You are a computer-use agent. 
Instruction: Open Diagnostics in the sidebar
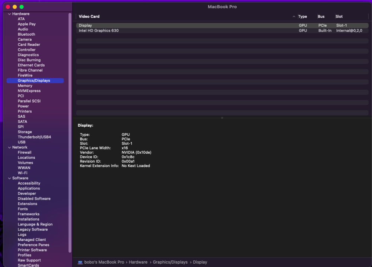28,55
